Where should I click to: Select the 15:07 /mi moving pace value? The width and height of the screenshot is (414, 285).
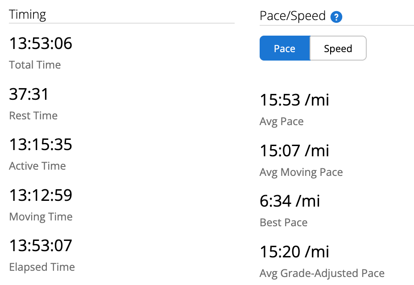(294, 151)
